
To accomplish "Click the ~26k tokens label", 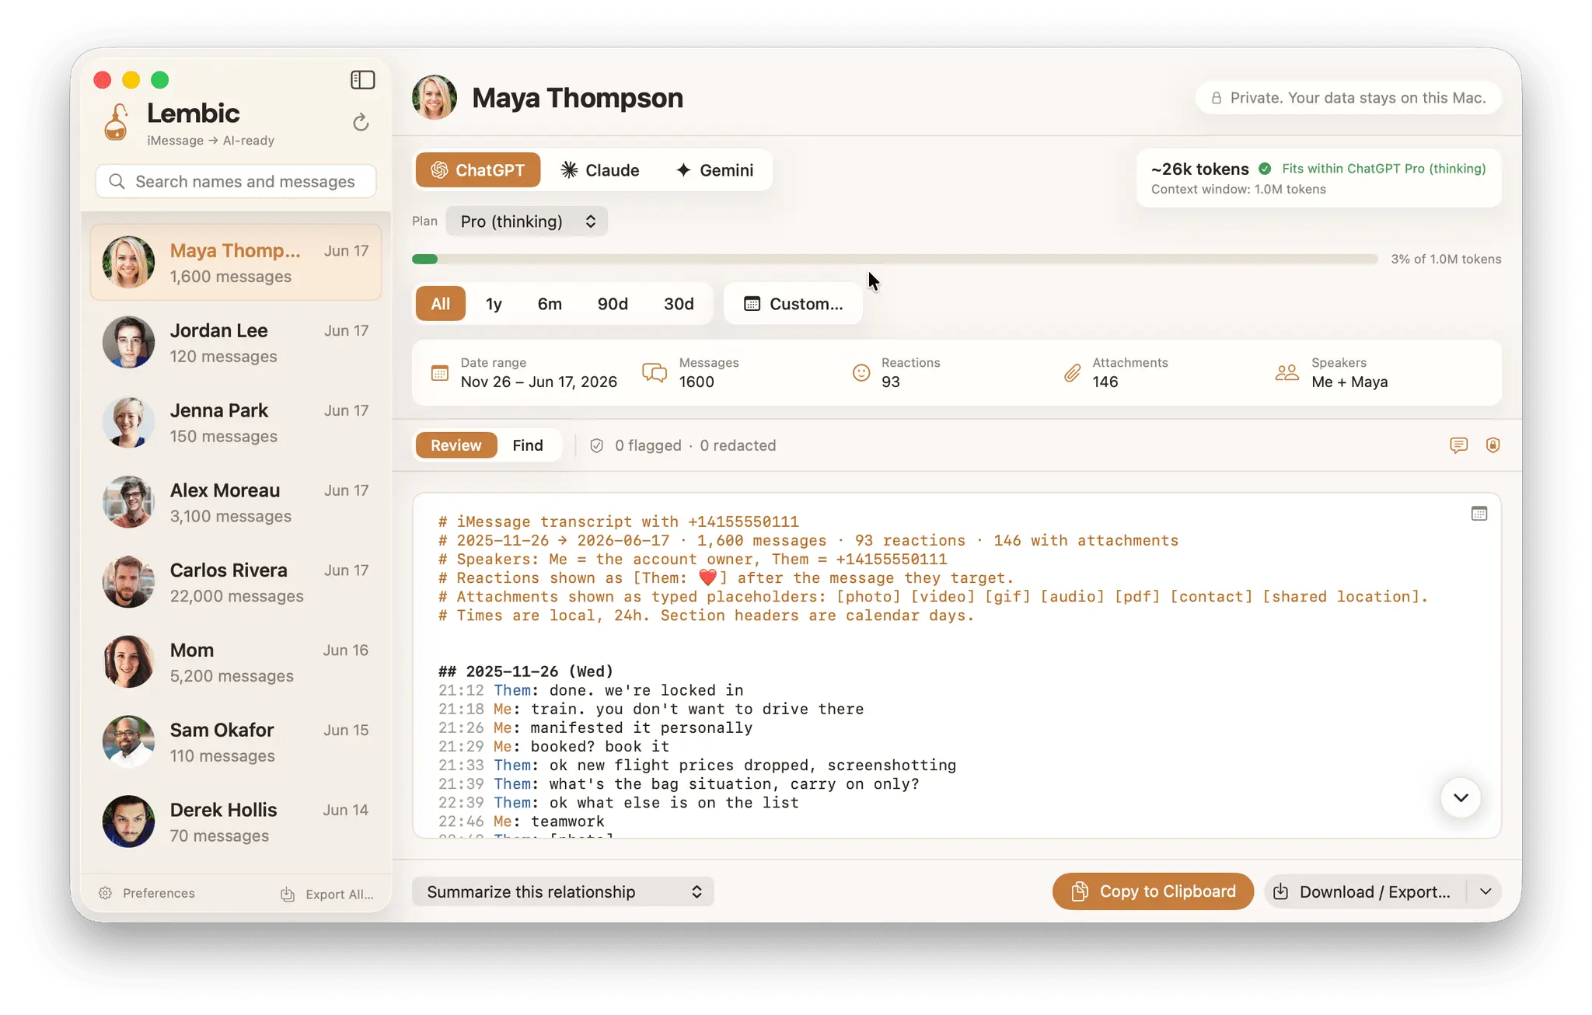I will (1199, 169).
